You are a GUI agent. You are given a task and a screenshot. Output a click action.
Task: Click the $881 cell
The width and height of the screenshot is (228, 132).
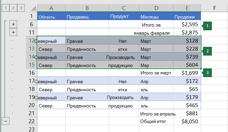click(x=187, y=113)
